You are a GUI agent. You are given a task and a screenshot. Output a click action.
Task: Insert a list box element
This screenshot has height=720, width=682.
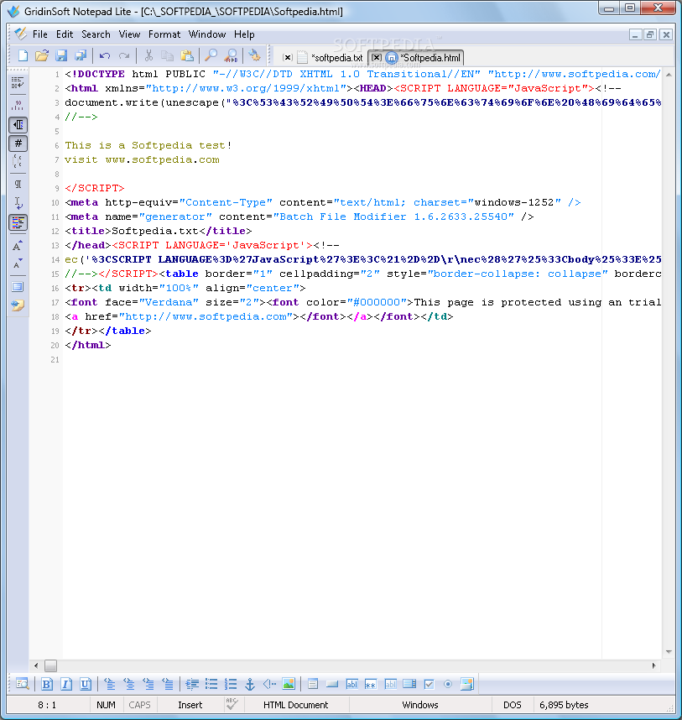(x=409, y=684)
